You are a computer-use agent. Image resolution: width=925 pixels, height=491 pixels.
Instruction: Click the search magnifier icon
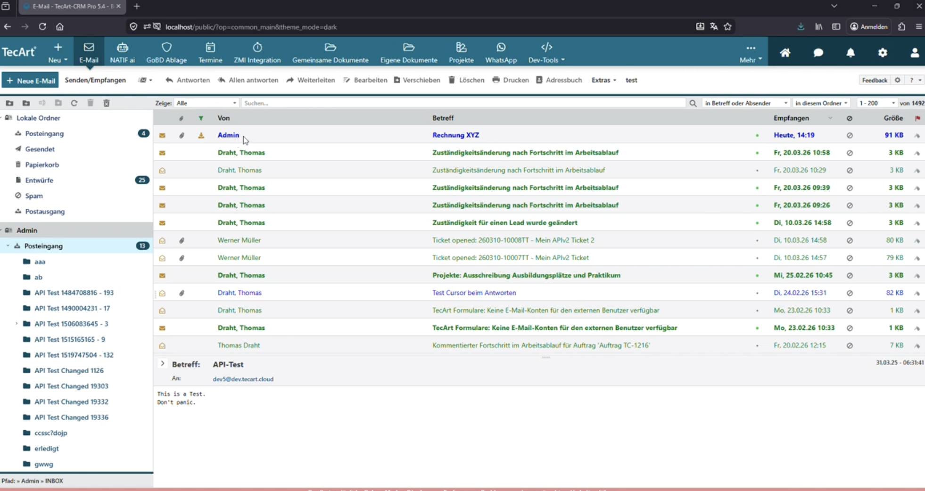(693, 103)
